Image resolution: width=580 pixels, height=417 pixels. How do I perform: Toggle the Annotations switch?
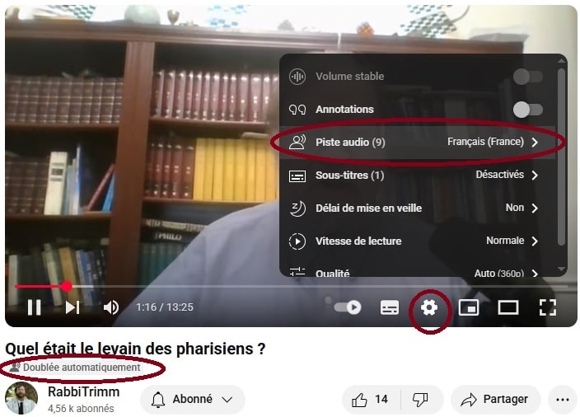527,110
